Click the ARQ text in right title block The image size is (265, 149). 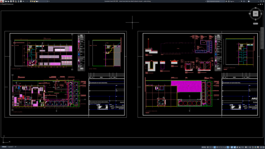254,99
